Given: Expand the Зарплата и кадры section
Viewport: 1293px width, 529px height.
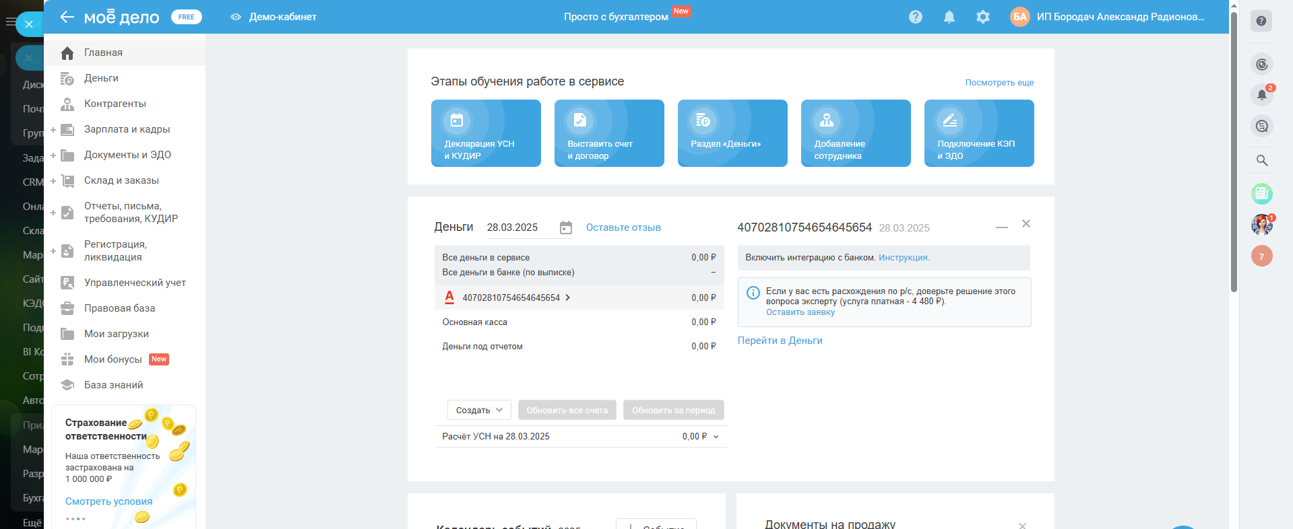Looking at the screenshot, I should (53, 130).
